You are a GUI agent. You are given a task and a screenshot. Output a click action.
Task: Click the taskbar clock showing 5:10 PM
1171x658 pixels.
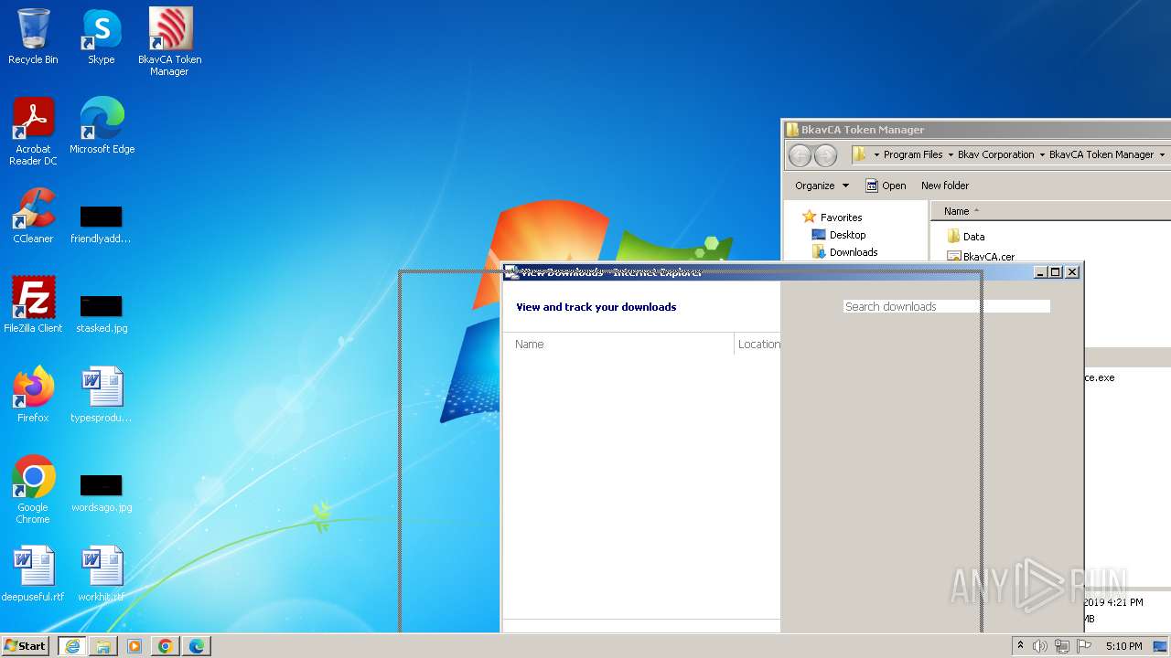click(x=1123, y=646)
